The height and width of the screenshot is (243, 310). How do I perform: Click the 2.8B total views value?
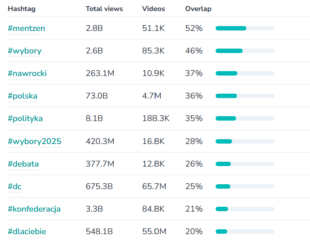pyautogui.click(x=94, y=28)
